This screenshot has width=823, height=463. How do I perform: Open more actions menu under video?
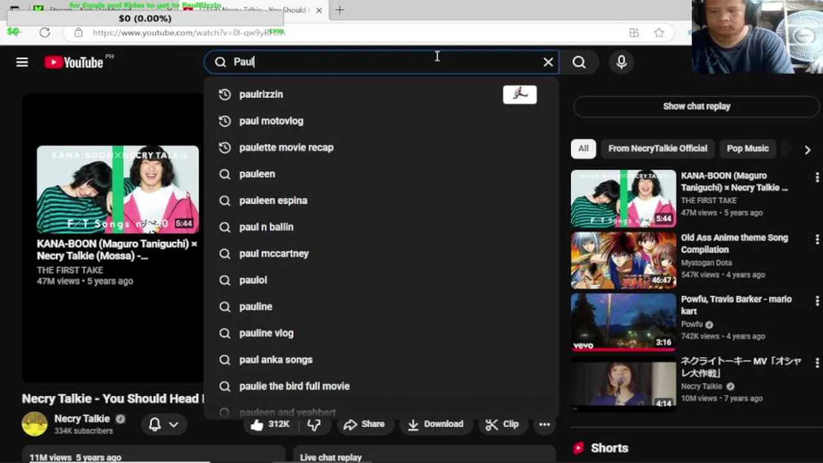(x=545, y=424)
